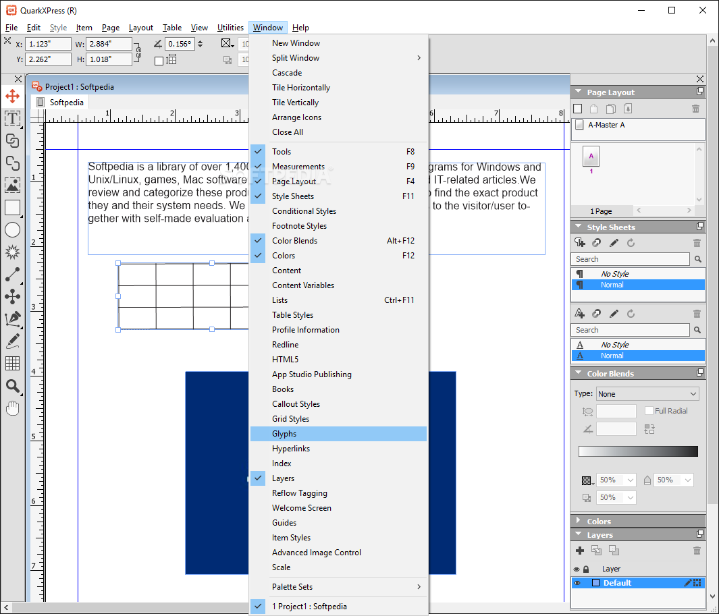Viewport: 719px width, 616px height.
Task: Select the Picture Content tool
Action: tap(12, 185)
